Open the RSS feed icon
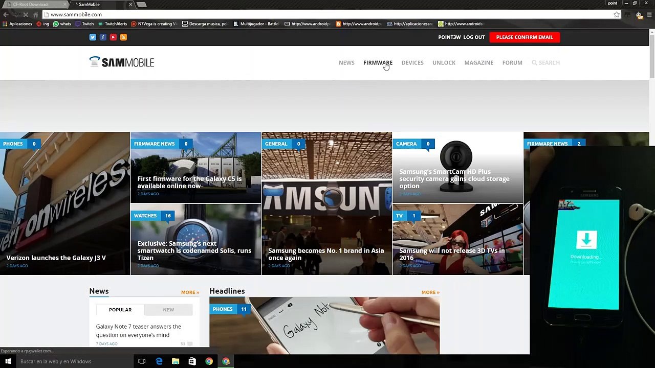The image size is (655, 368). (123, 37)
